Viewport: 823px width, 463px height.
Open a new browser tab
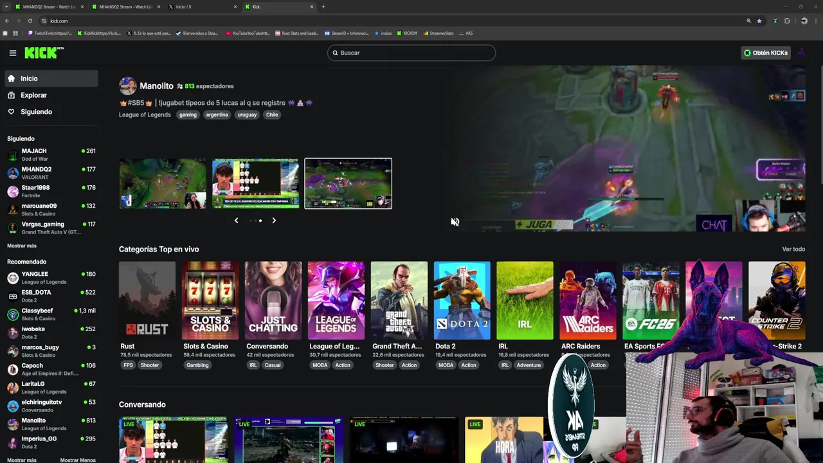(x=323, y=6)
